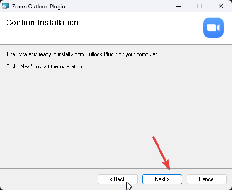232x190 pixels.
Task: Cancel the Zoom Outlook Plugin installation
Action: (207, 179)
